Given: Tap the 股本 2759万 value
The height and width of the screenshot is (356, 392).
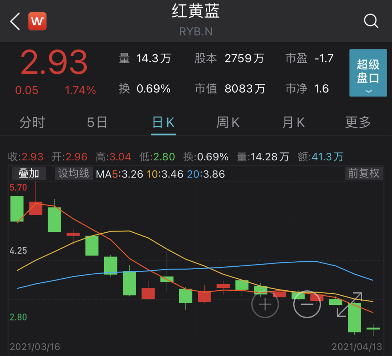Looking at the screenshot, I should [244, 58].
